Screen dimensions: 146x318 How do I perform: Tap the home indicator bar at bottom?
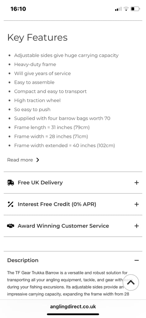73,314
